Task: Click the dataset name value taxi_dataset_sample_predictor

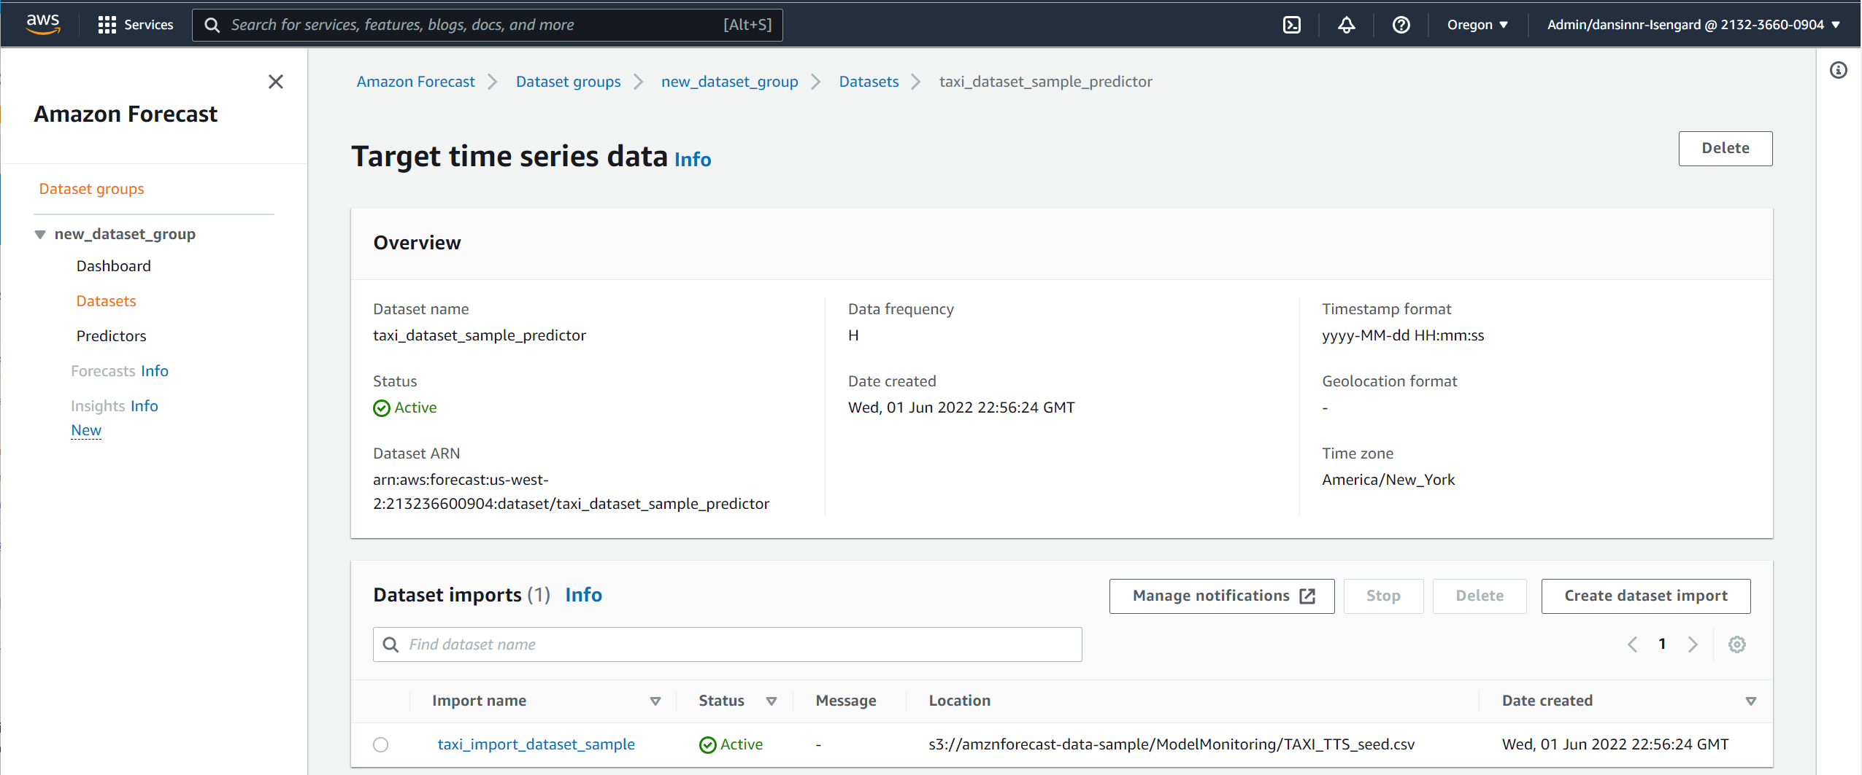Action: click(x=479, y=335)
